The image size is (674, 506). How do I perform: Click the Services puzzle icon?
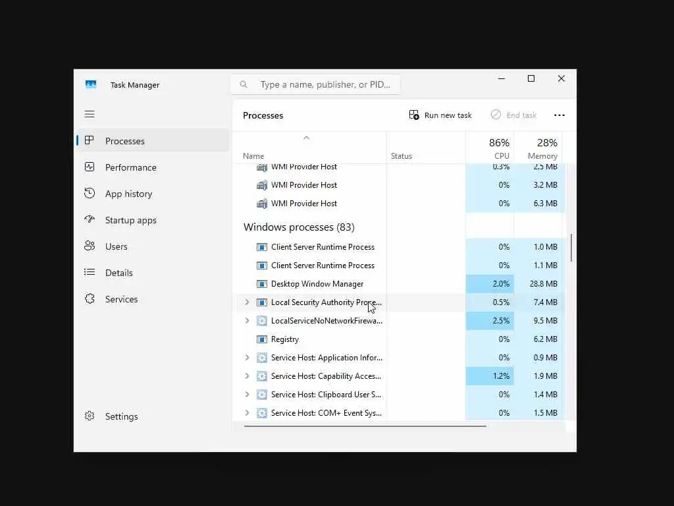90,298
